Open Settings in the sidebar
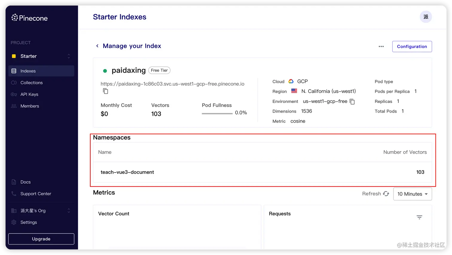This screenshot has height=255, width=452. [41, 222]
